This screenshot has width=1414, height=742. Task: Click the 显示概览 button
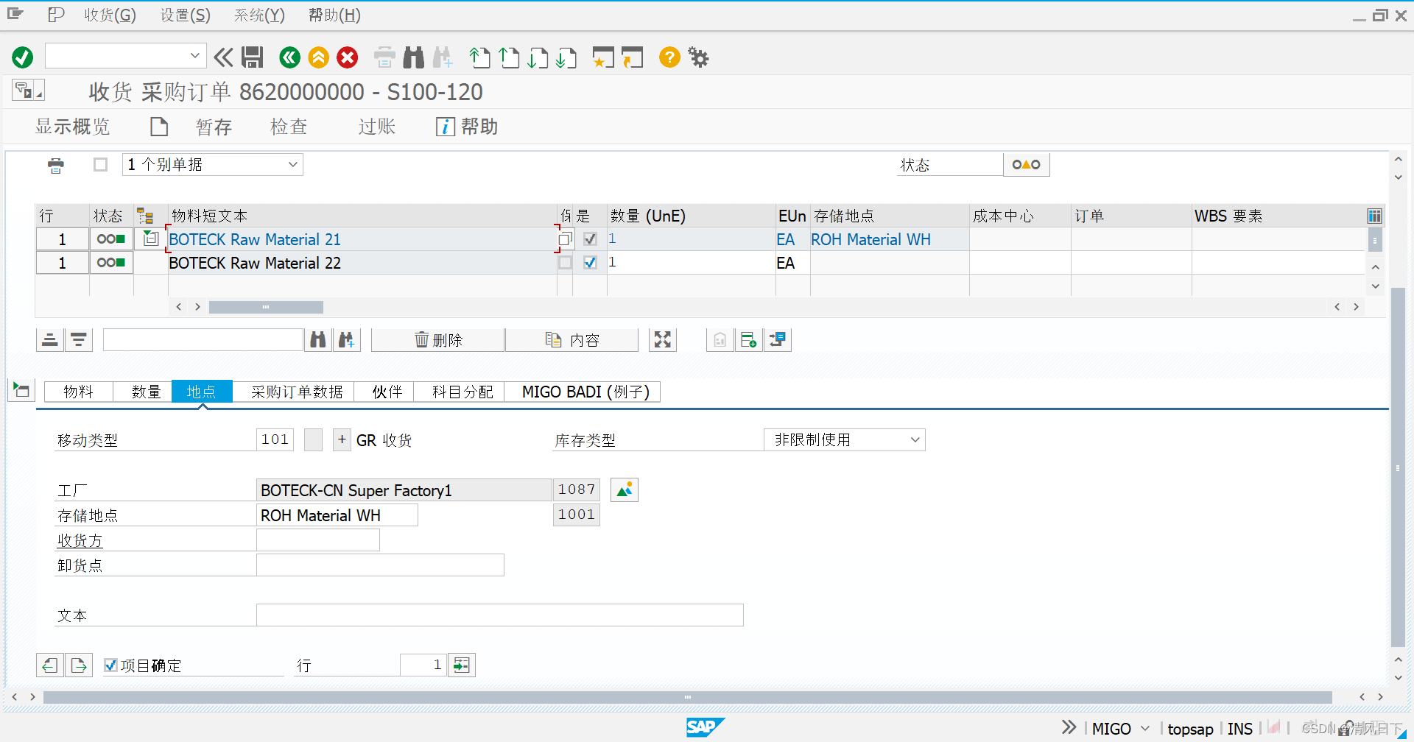(72, 127)
